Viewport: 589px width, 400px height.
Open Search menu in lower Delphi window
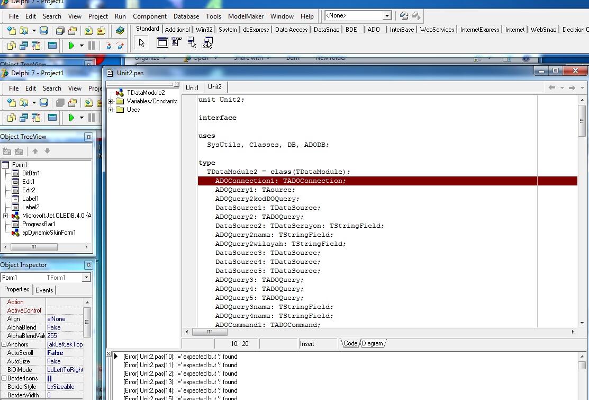point(52,88)
